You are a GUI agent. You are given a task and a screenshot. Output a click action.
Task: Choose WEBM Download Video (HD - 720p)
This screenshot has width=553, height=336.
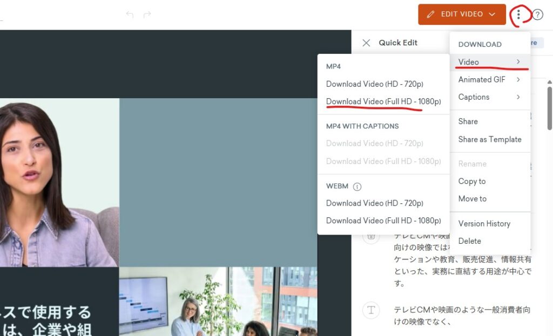[374, 203]
